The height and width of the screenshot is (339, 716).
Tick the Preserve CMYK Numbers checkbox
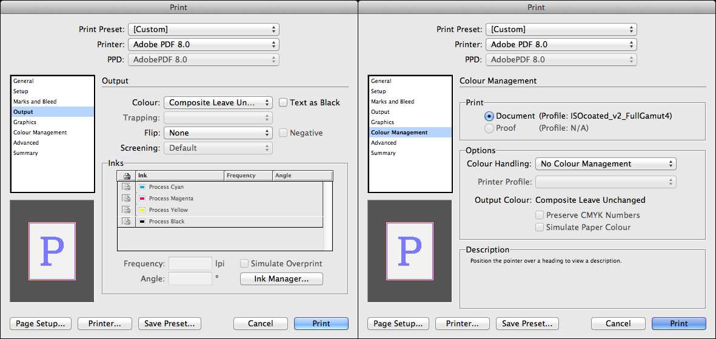540,215
